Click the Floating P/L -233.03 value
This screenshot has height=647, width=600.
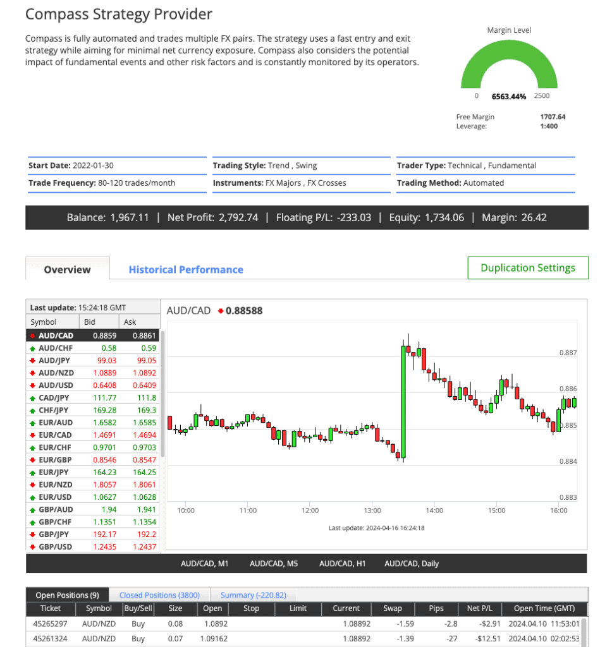[354, 217]
